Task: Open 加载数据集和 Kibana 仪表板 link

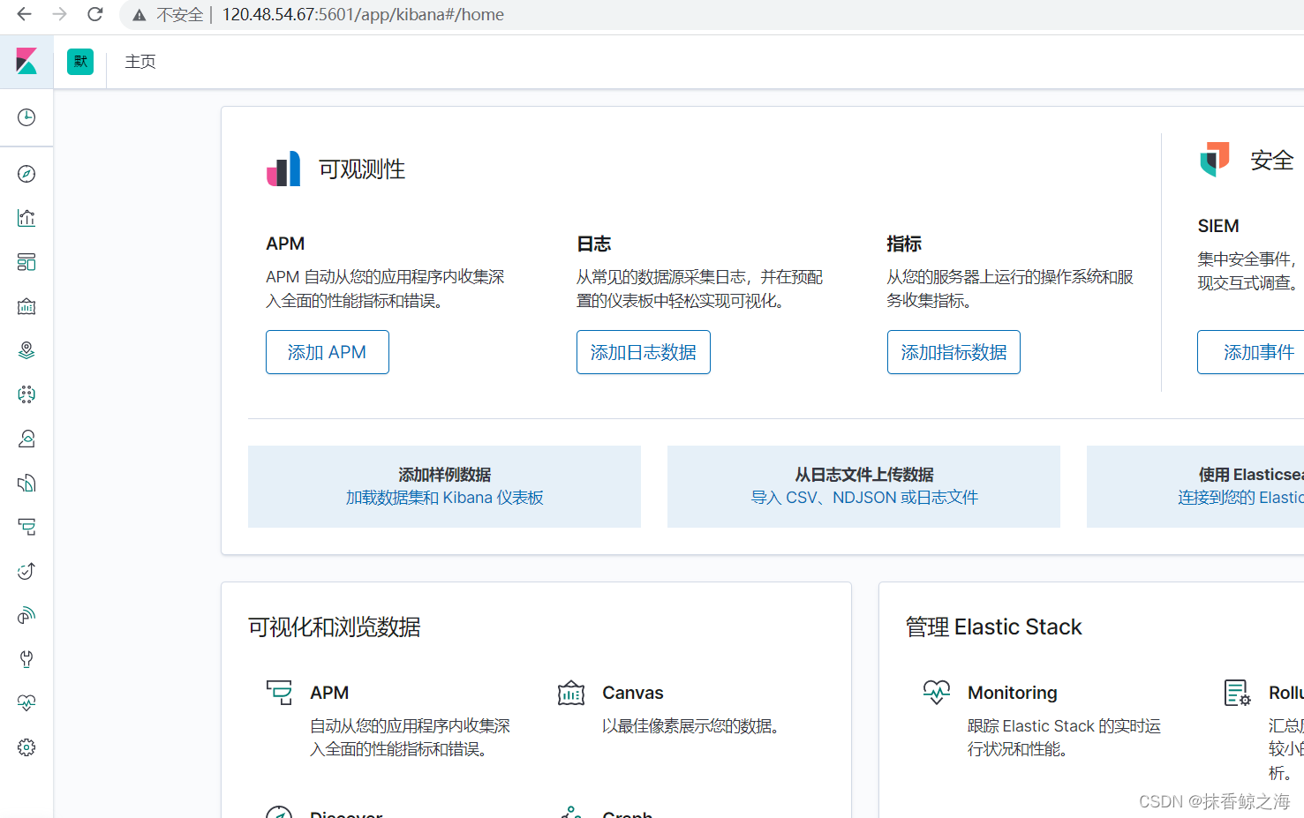Action: point(444,498)
